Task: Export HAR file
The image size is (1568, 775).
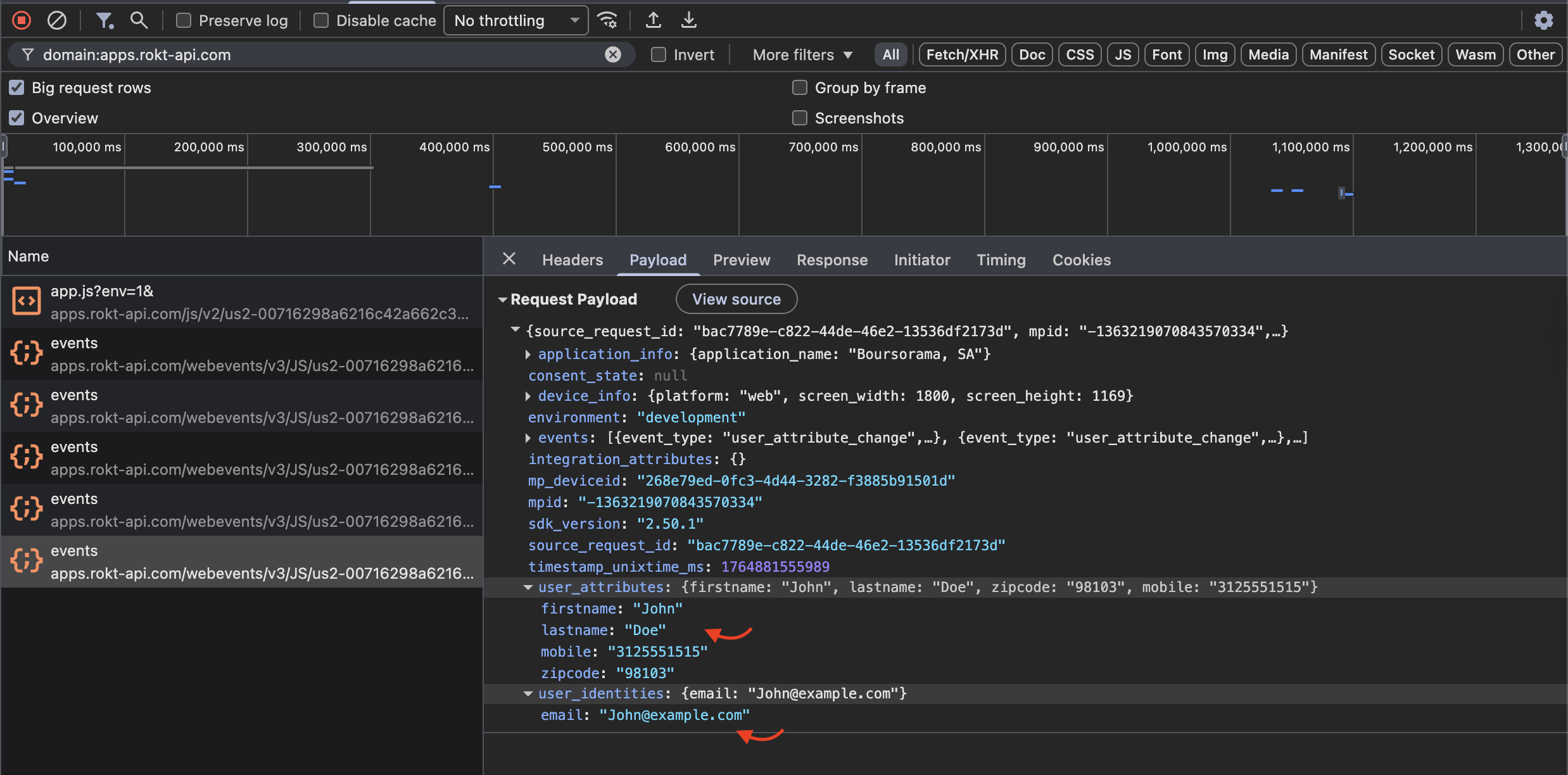Action: 688,20
